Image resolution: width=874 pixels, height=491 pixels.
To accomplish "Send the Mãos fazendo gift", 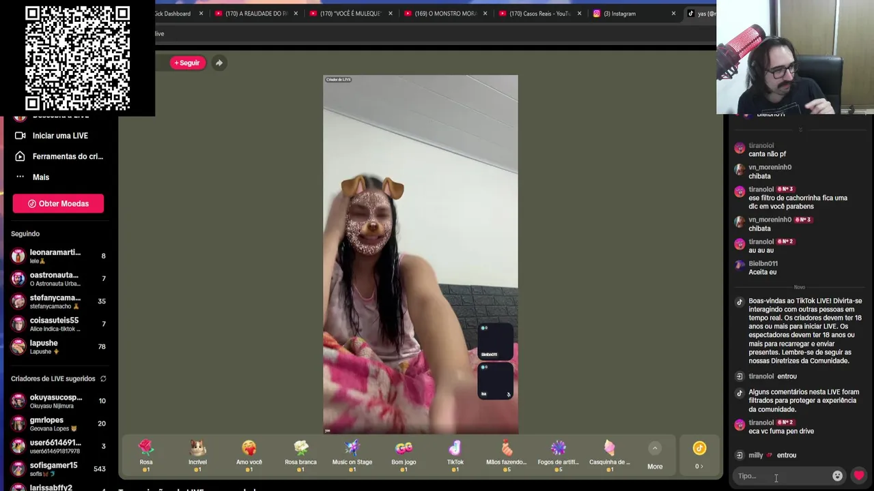I will (x=507, y=455).
